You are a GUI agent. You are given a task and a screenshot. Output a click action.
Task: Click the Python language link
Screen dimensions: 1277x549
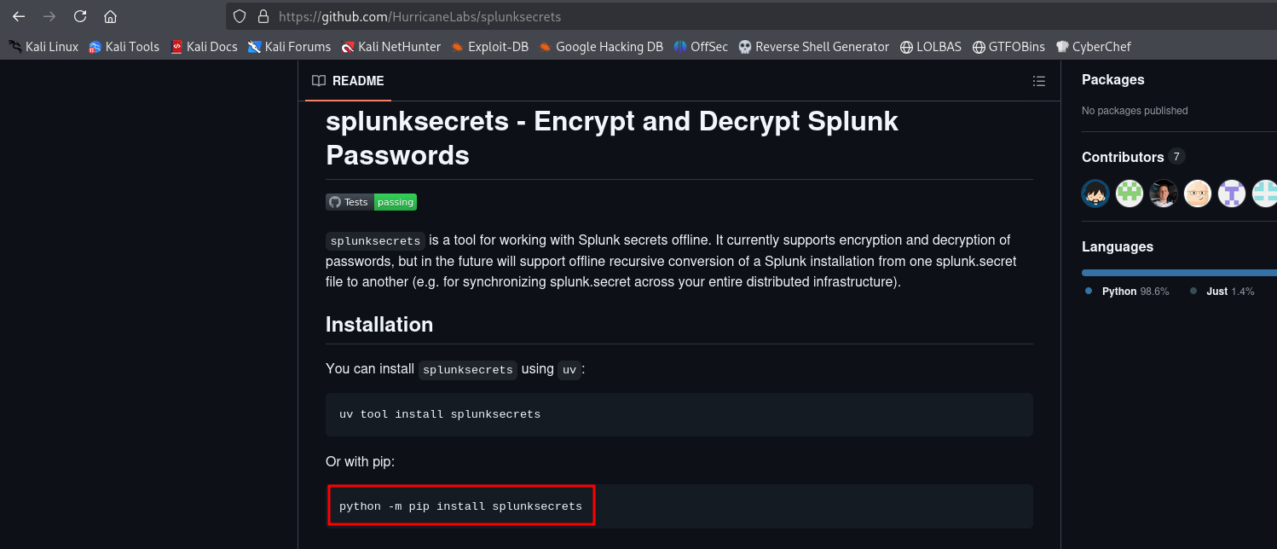1118,292
